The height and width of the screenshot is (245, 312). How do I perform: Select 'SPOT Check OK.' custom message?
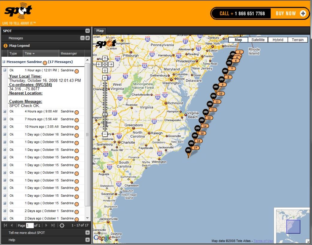tap(25, 106)
